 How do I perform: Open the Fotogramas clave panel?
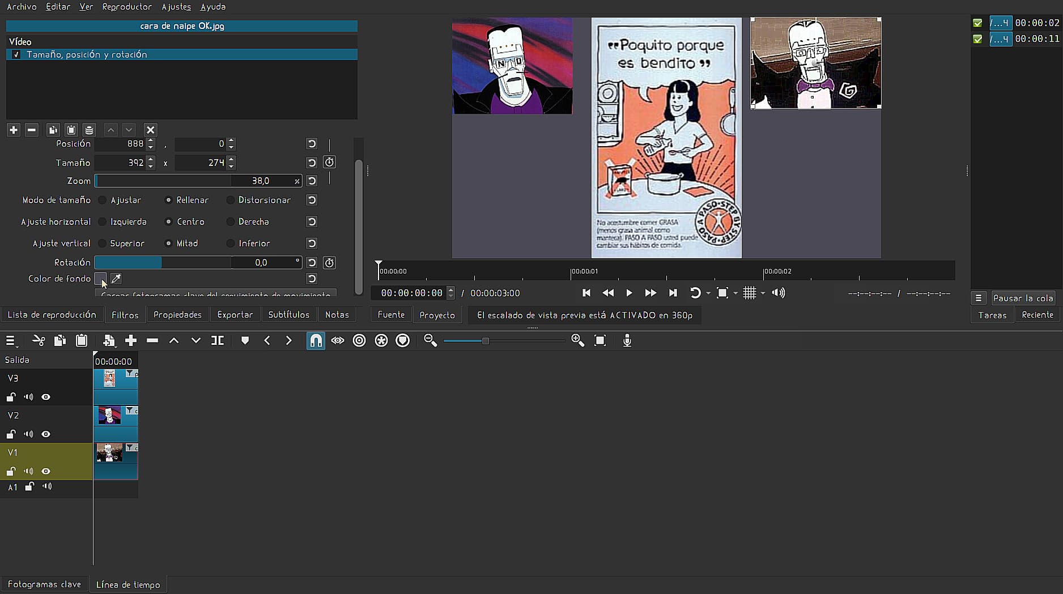coord(44,584)
